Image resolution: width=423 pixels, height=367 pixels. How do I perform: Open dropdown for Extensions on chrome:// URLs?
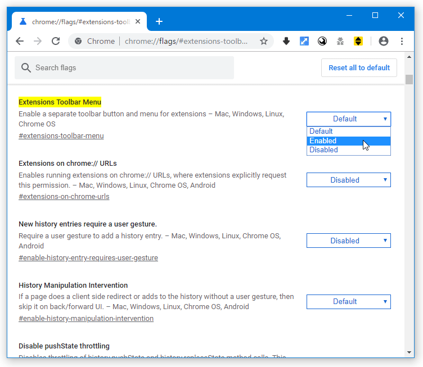click(349, 180)
